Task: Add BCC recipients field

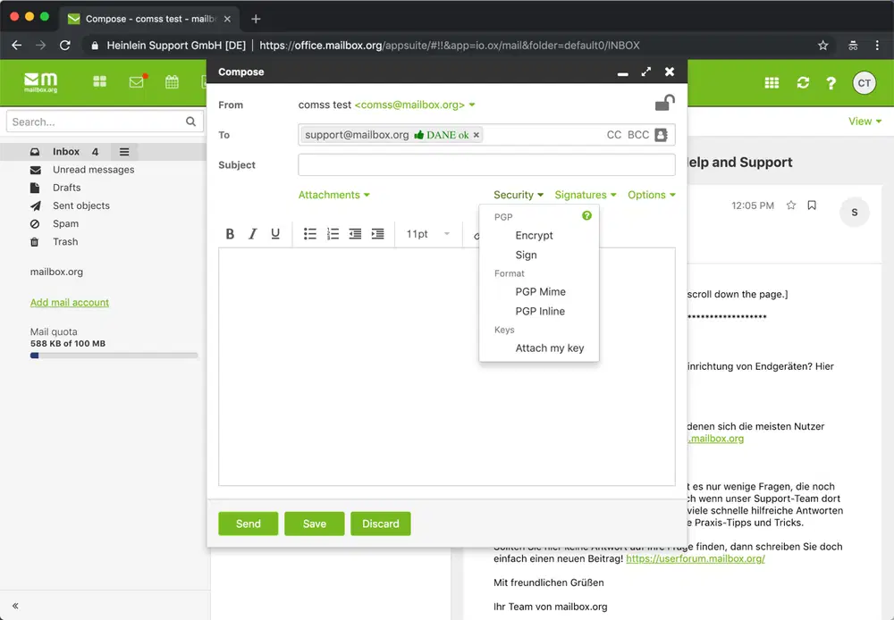Action: click(638, 135)
